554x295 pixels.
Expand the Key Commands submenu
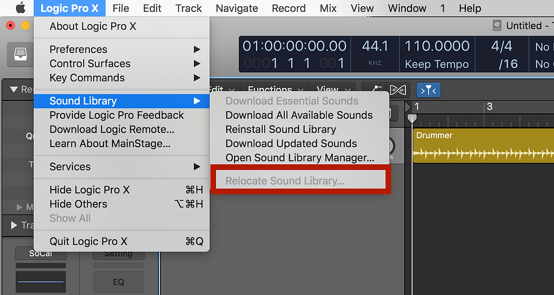122,77
